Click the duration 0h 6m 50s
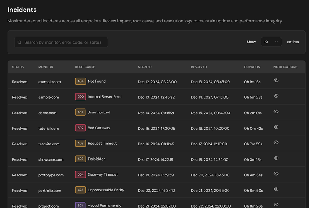The image size is (309, 208). [253, 191]
